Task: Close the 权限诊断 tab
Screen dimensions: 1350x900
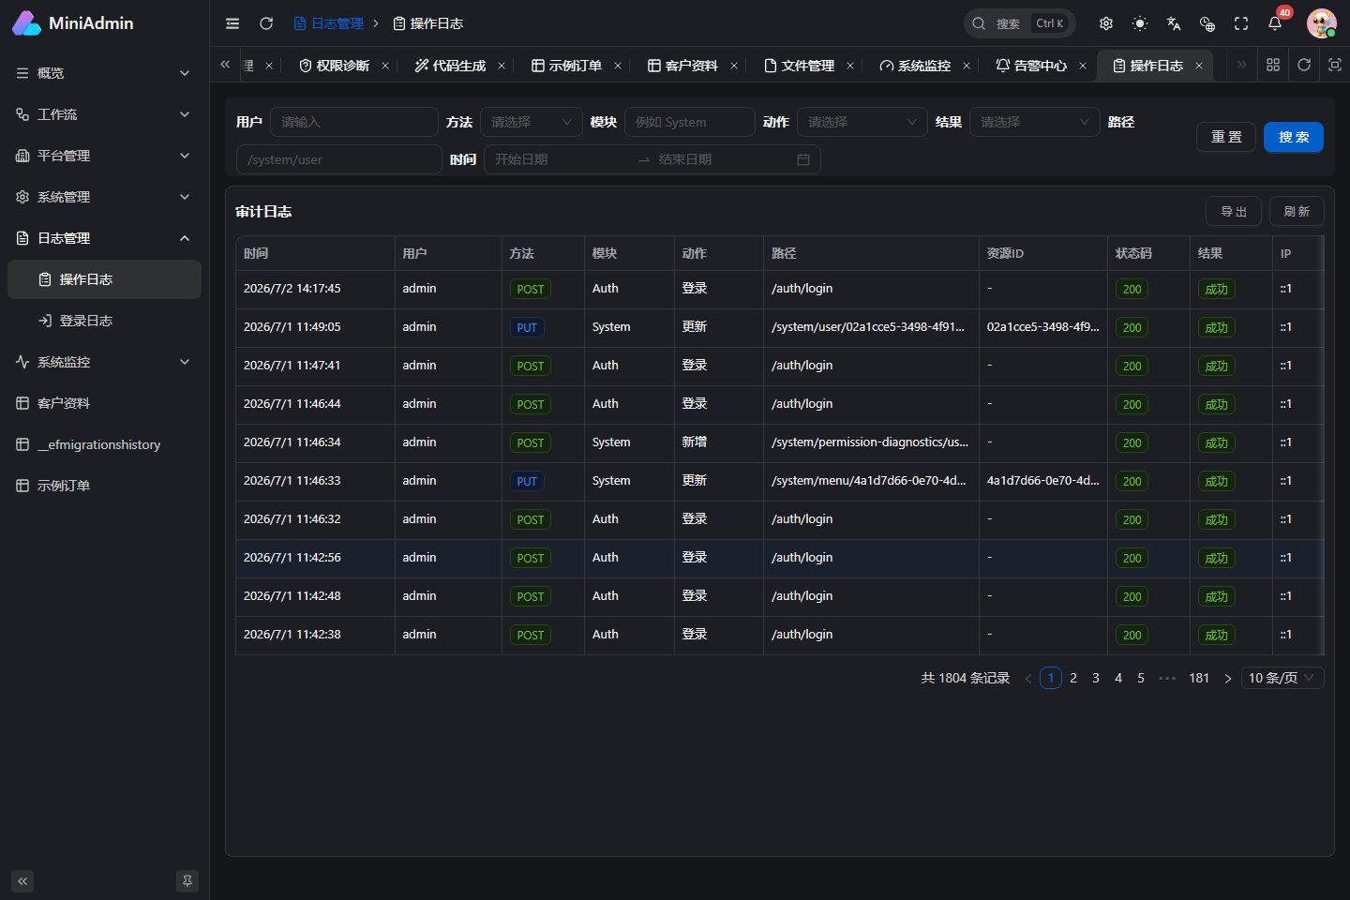Action: [385, 66]
